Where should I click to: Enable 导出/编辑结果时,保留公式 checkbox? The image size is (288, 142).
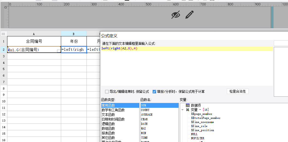[107, 91]
